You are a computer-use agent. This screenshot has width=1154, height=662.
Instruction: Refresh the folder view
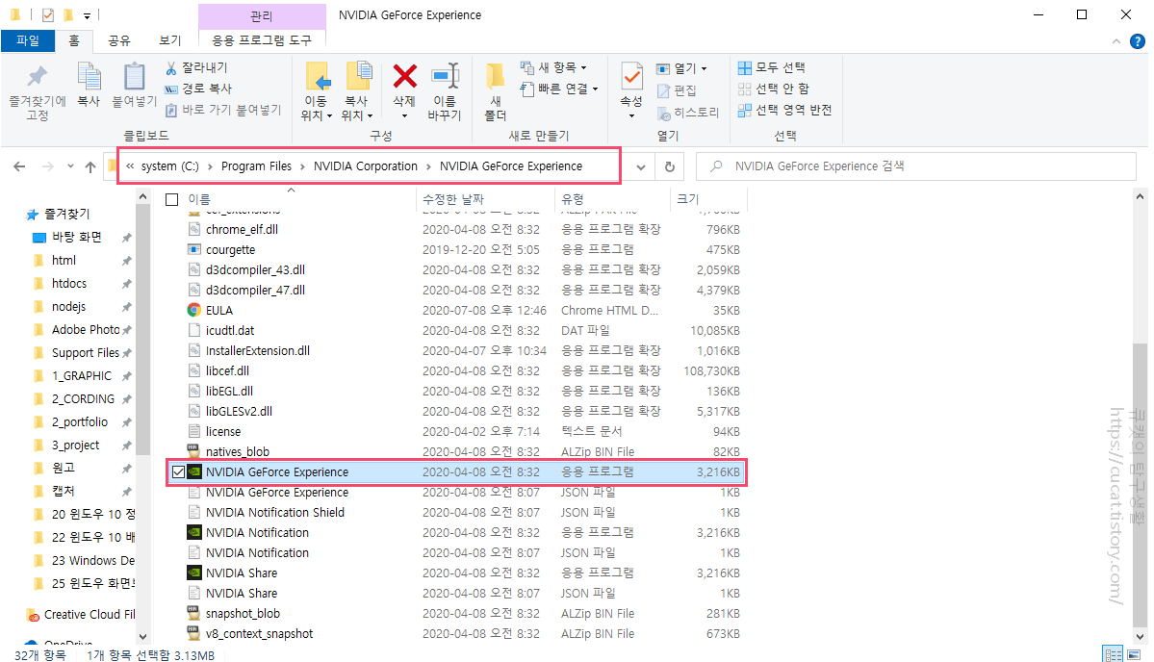click(x=670, y=166)
